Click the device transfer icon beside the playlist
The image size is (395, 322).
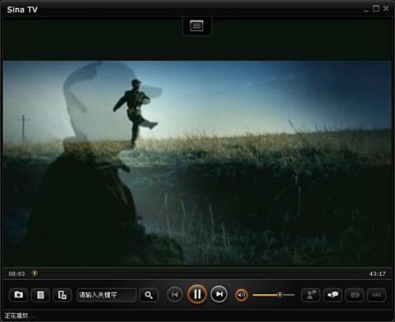pos(62,294)
